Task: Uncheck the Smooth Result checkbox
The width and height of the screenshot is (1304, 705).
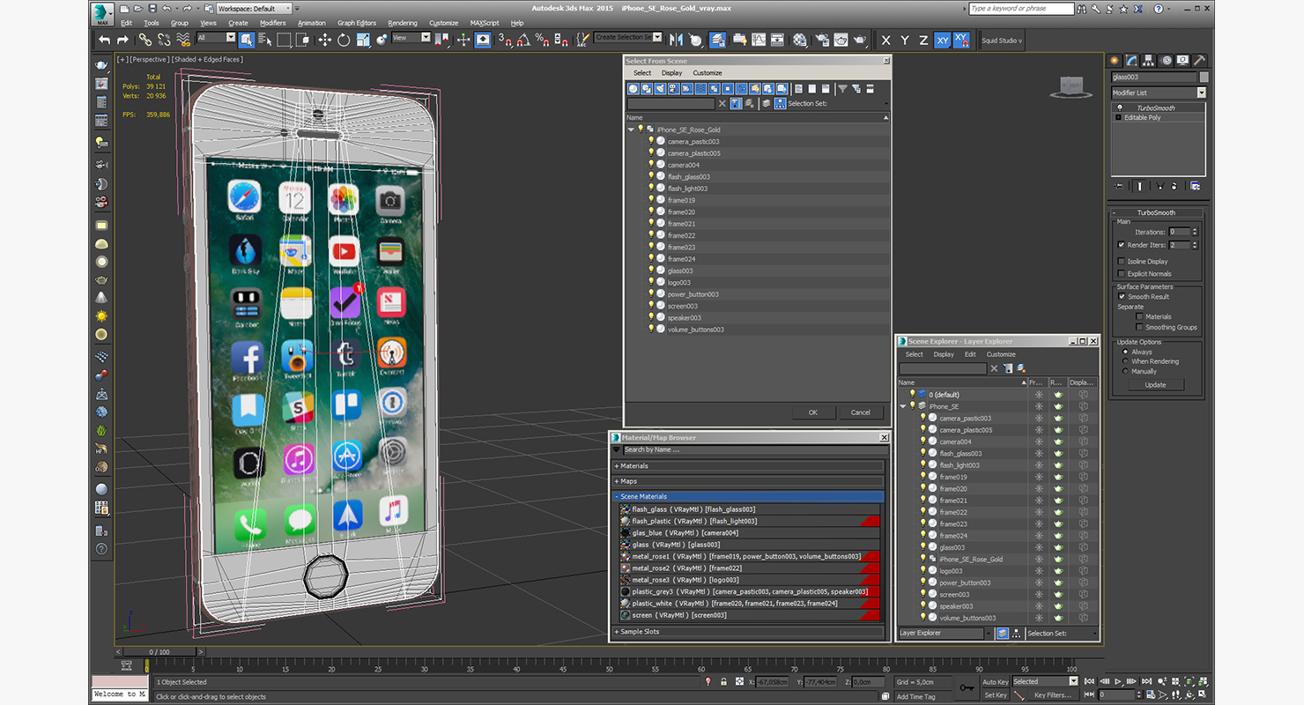Action: pos(1122,297)
